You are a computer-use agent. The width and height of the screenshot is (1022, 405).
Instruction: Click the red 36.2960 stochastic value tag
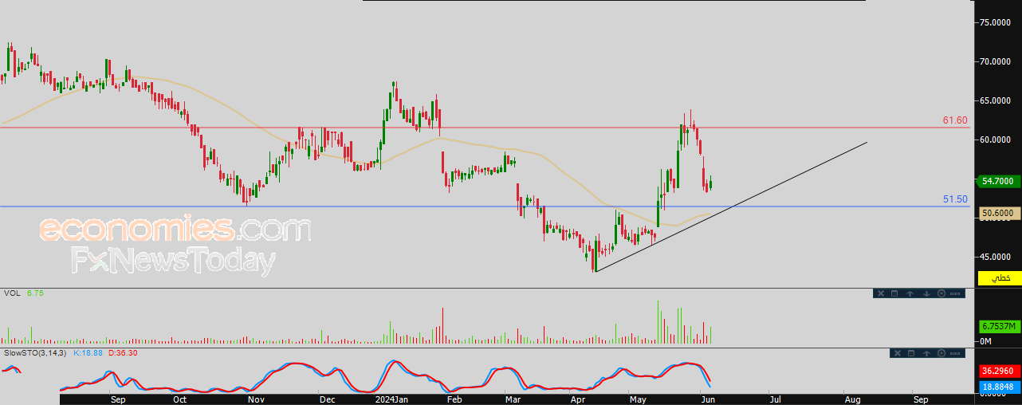click(1000, 371)
